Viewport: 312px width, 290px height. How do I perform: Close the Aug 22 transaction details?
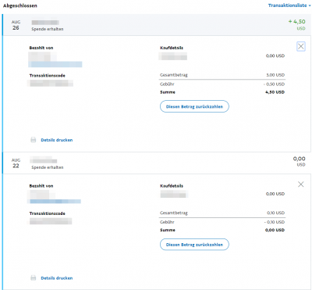coord(301,184)
